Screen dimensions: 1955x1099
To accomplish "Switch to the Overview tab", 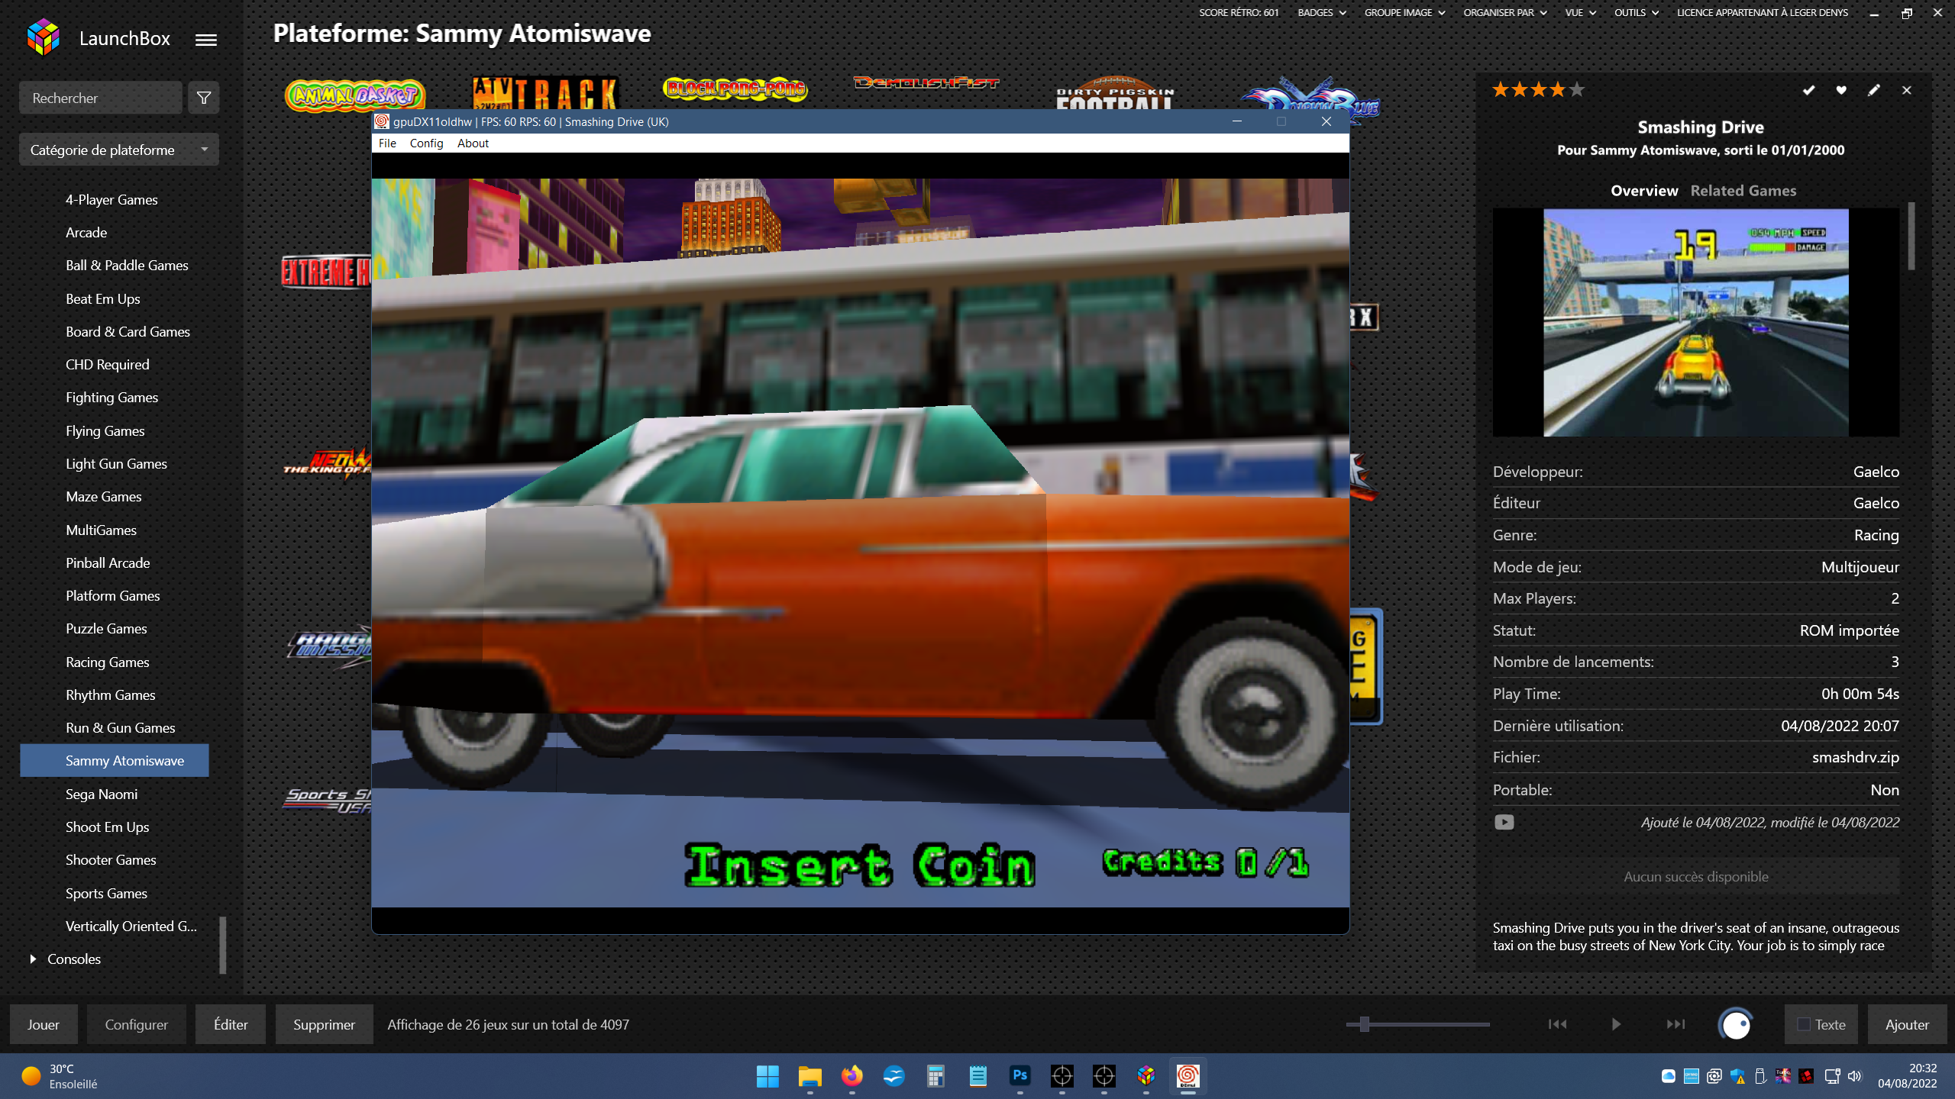I will (x=1644, y=191).
